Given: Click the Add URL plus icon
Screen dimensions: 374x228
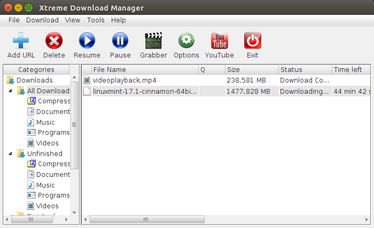Looking at the screenshot, I should 21,40.
